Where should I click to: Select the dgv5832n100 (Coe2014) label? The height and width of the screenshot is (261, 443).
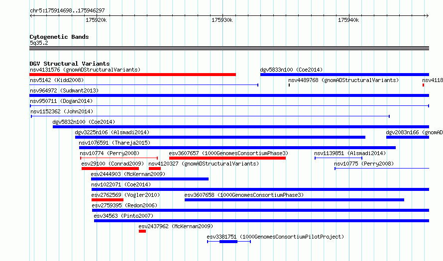[x=84, y=122]
